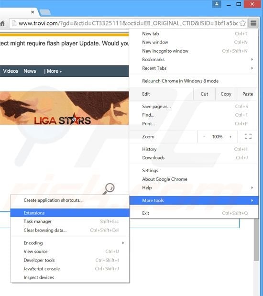The height and width of the screenshot is (296, 263).
Task: Choose Relaunch Chrome in Windows 8 mode
Action: [x=194, y=81]
